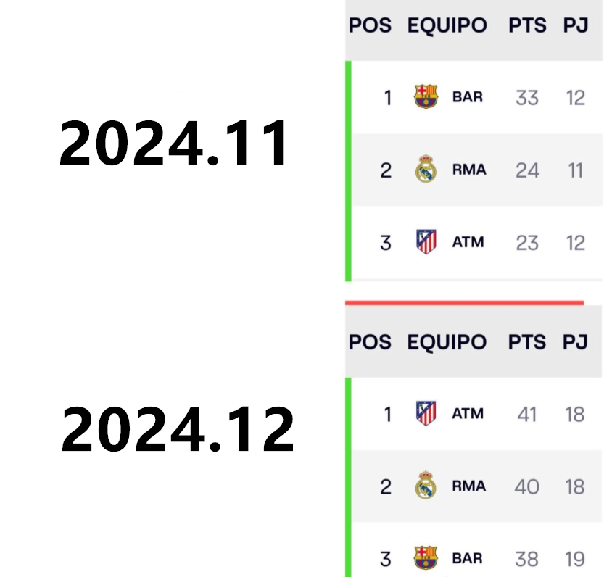Click the Real Madrid crest in the November table

[426, 169]
